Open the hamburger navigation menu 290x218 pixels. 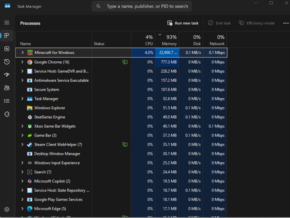pyautogui.click(x=7, y=23)
